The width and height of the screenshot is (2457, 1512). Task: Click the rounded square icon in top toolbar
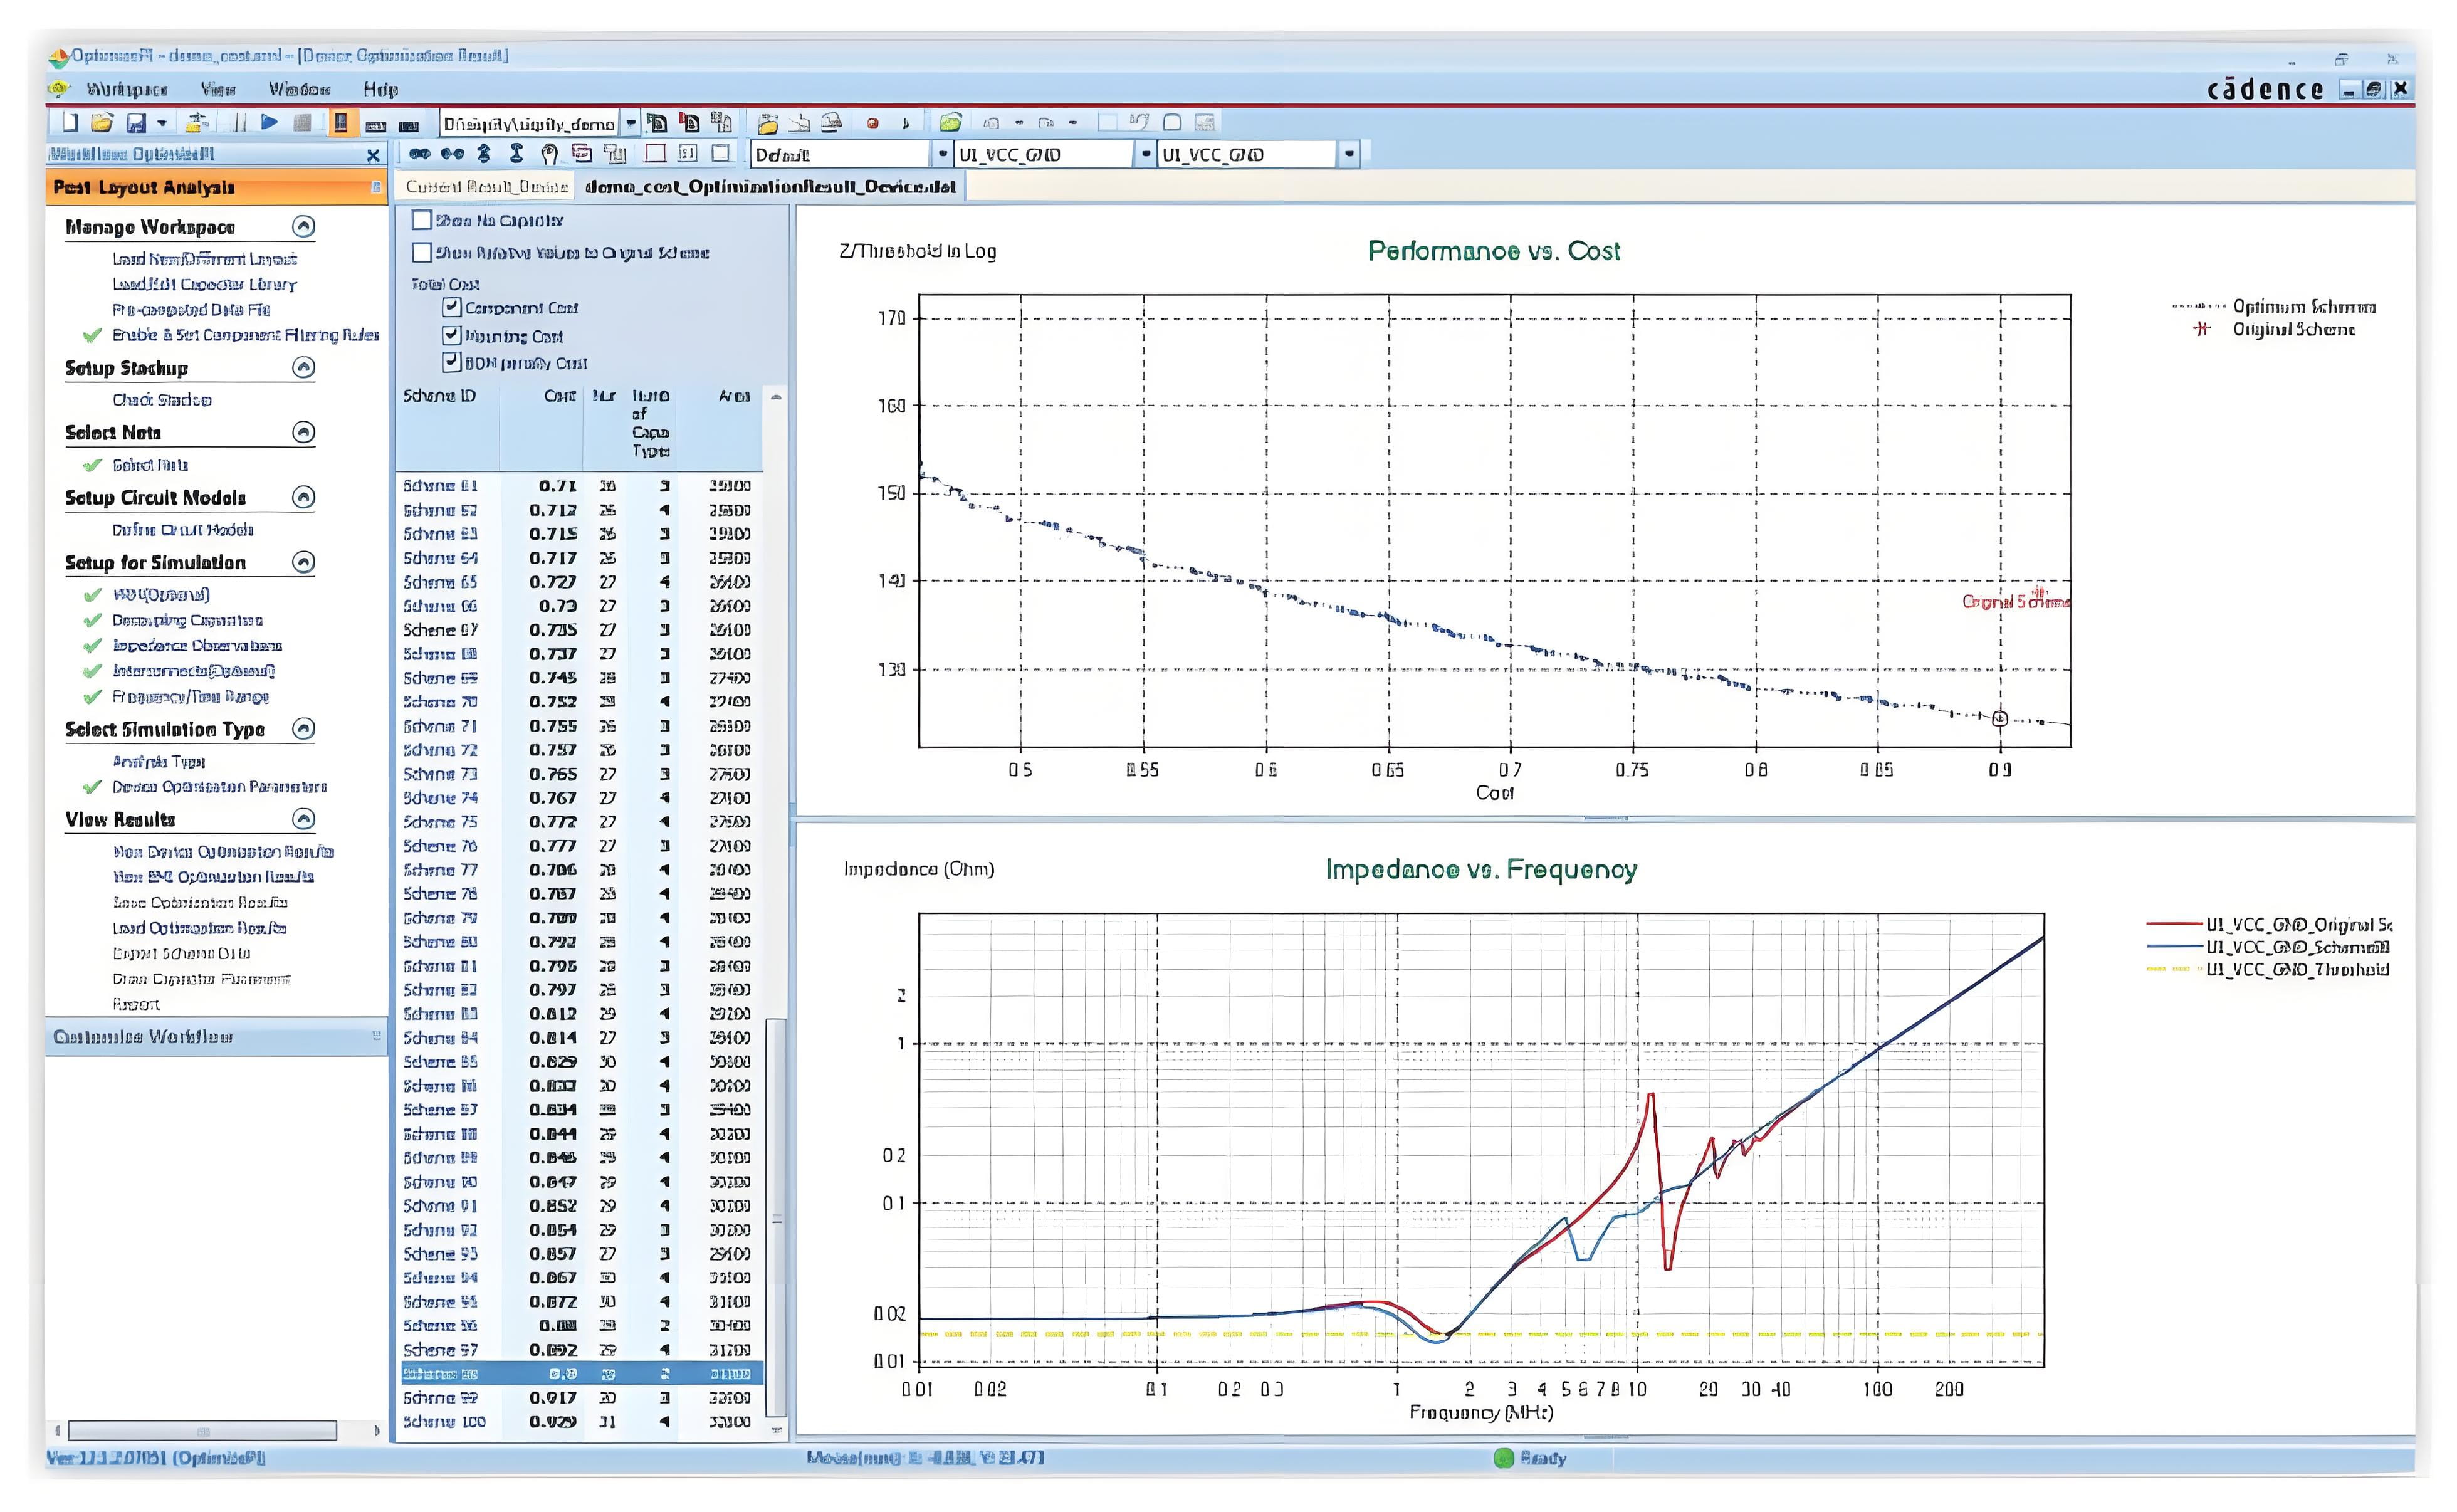[1173, 123]
